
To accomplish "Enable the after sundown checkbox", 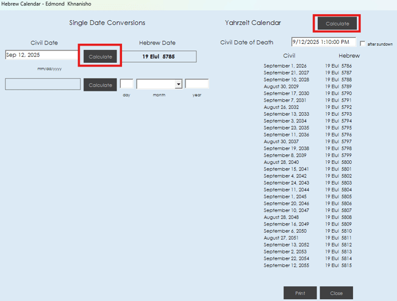I will coord(363,44).
